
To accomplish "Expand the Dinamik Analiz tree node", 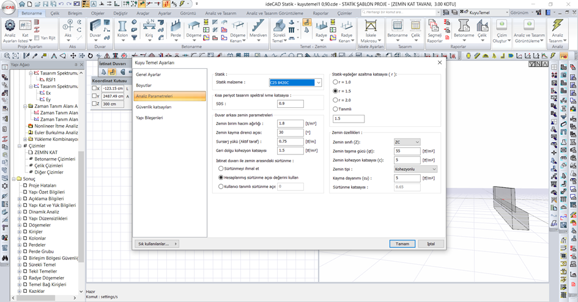I will pos(19,212).
